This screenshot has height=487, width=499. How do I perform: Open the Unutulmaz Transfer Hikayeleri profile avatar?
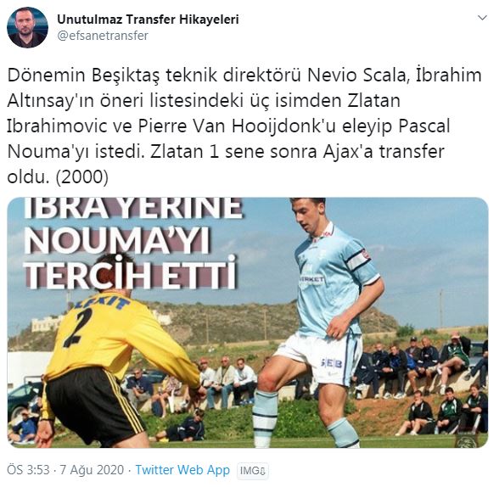28,27
